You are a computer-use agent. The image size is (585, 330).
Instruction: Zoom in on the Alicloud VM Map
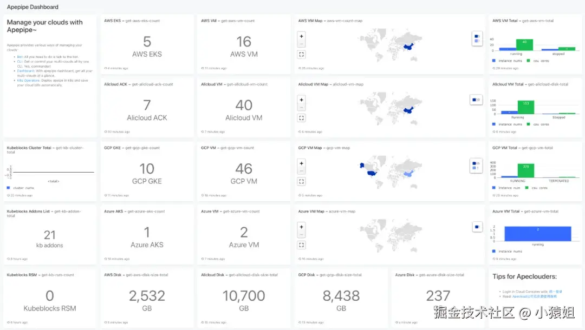click(x=302, y=100)
